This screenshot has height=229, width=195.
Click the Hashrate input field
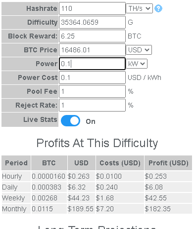point(92,8)
